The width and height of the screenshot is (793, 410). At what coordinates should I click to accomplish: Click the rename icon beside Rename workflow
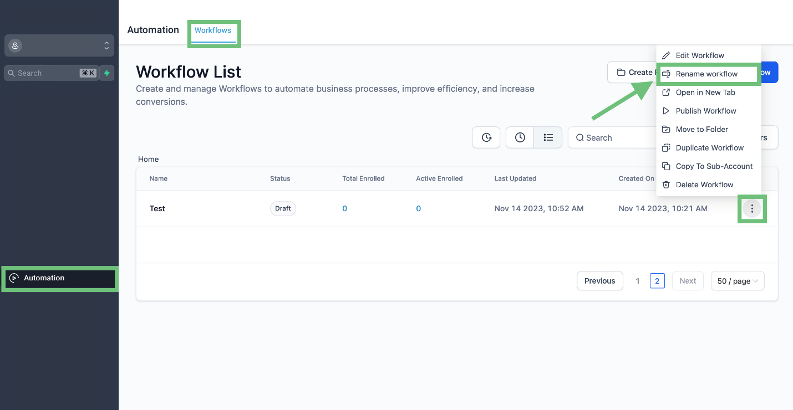pos(666,74)
